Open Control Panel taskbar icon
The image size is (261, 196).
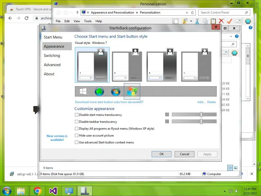(69, 191)
